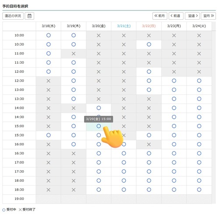The width and height of the screenshot is (219, 215).
Task: Book the 3/23 12:30 available circle
Action: pos(174,81)
